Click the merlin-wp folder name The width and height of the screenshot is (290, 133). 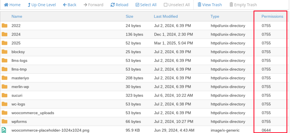(x=20, y=87)
